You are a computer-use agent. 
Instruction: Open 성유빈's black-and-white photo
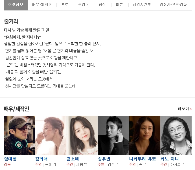(x=113, y=135)
